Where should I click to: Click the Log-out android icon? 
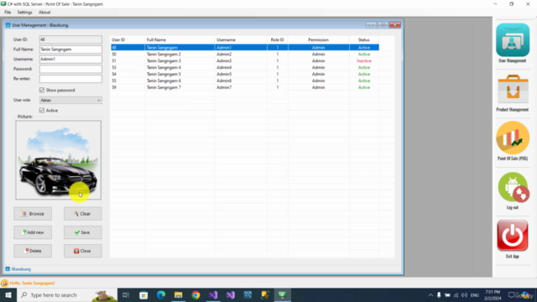(513, 187)
